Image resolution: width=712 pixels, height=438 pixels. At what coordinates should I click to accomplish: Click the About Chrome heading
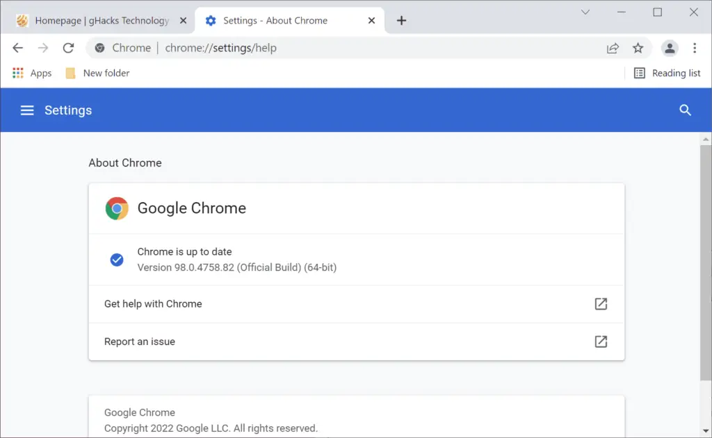click(125, 163)
